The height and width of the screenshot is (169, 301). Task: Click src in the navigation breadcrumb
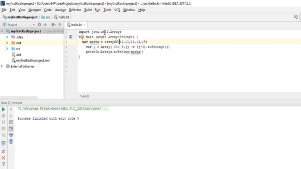[46, 17]
